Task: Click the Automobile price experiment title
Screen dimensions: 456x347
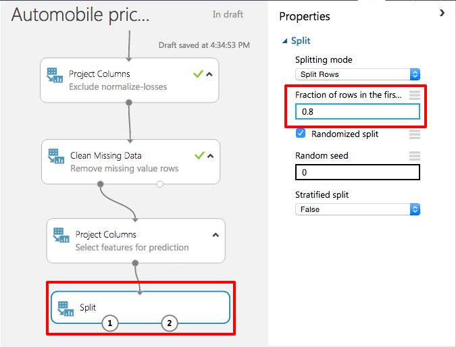Action: click(81, 15)
